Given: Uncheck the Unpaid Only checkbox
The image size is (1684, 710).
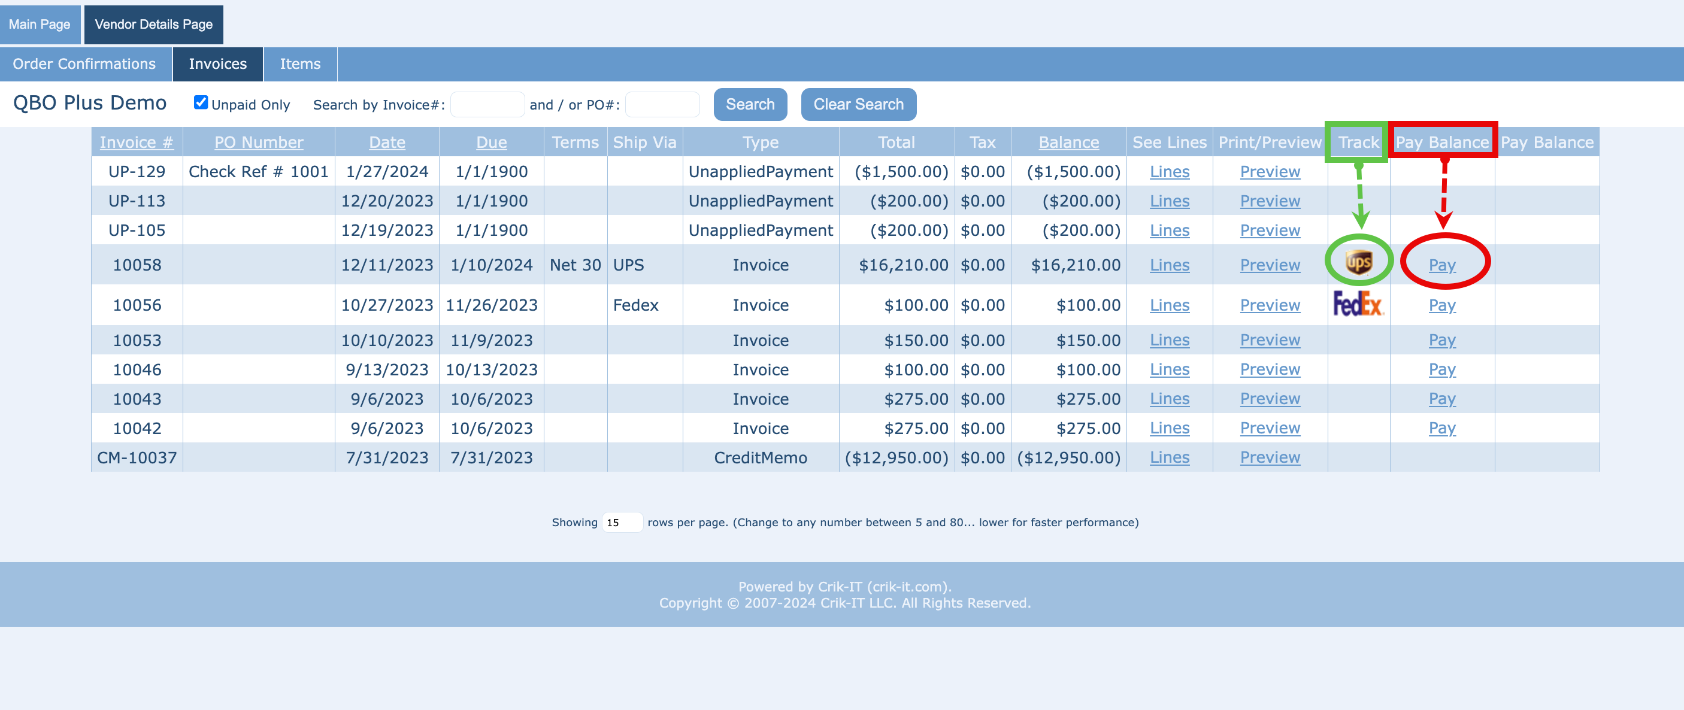Looking at the screenshot, I should (x=201, y=102).
